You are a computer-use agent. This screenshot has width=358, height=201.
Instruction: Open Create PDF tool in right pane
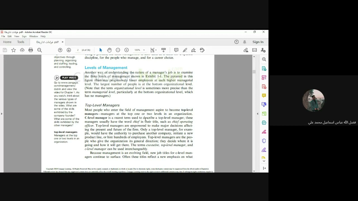(x=264, y=87)
